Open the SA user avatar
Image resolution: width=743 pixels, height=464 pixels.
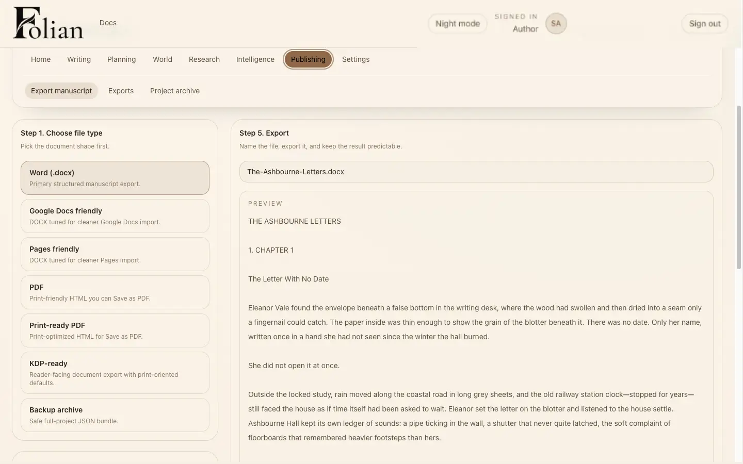pyautogui.click(x=556, y=23)
